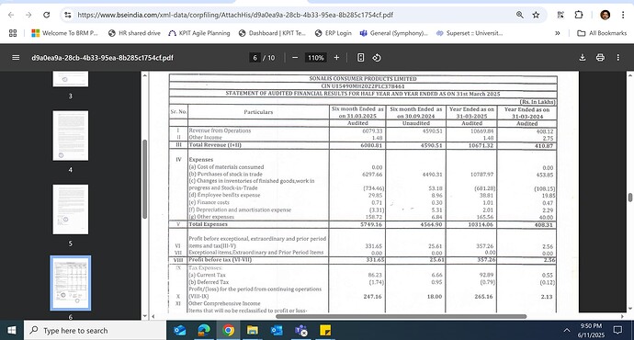The image size is (634, 340).
Task: Click the thumbnail panel scrollbar handle
Action: (145, 179)
